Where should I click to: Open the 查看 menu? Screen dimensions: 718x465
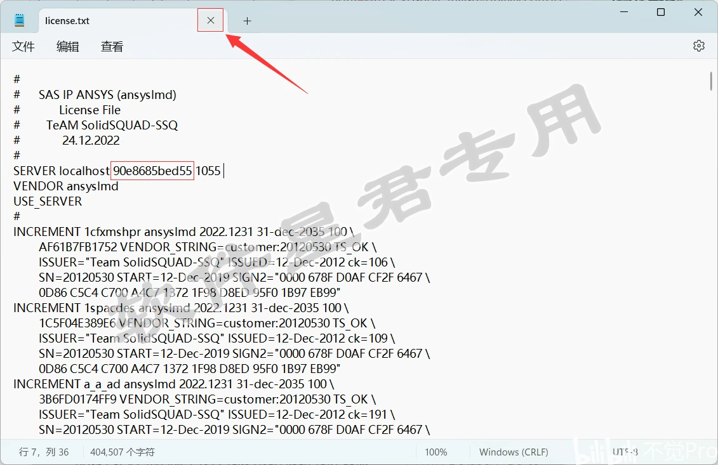tap(112, 46)
